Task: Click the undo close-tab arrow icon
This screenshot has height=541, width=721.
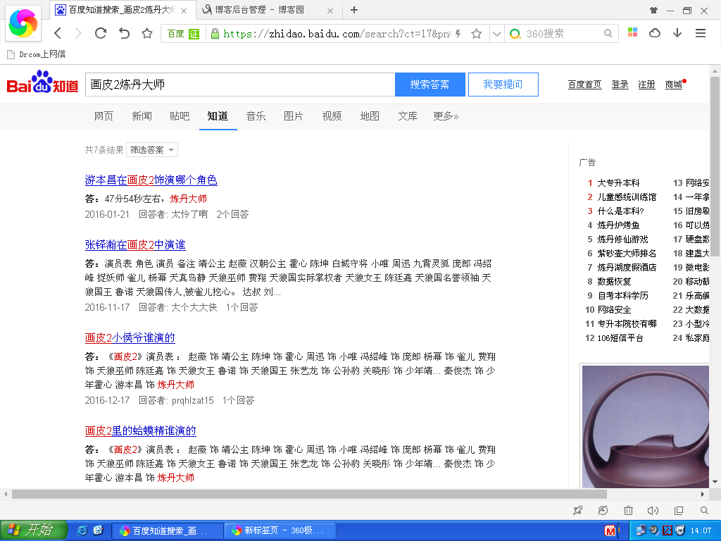Action: 124,33
